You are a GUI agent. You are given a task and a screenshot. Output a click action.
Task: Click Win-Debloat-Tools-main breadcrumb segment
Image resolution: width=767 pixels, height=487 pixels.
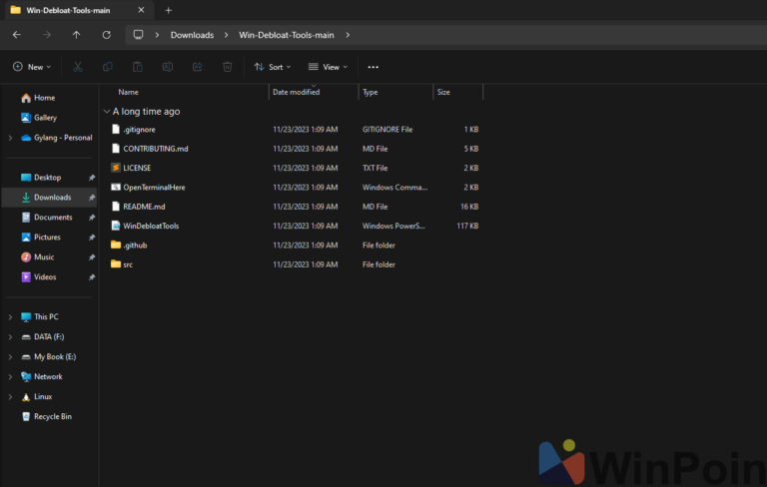point(287,35)
